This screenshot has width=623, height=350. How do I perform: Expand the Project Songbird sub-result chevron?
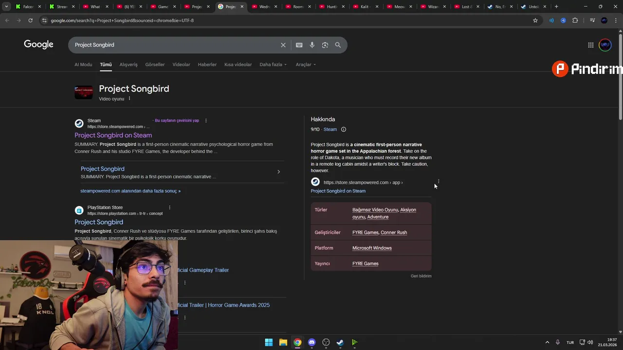tap(278, 172)
